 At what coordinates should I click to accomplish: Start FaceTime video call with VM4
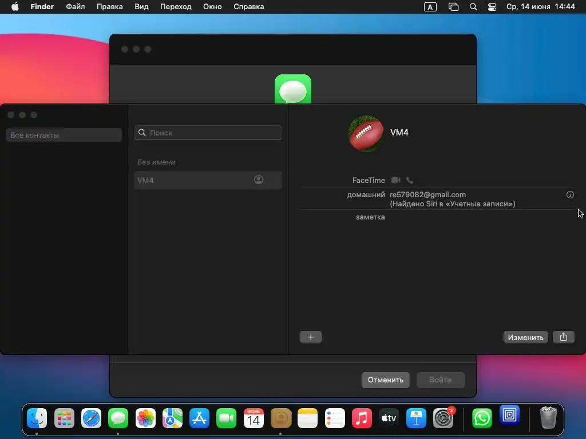(395, 180)
